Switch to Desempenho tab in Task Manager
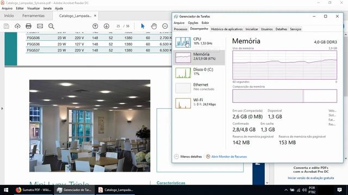 199,29
